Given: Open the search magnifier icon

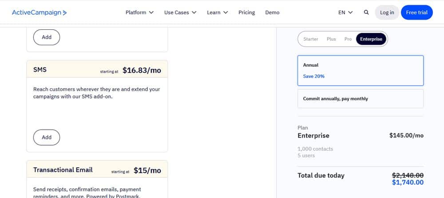Looking at the screenshot, I should click(x=366, y=12).
